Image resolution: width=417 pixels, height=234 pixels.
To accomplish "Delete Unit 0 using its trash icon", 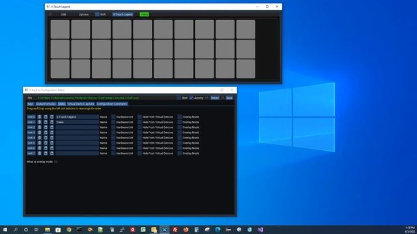I will (x=40, y=117).
